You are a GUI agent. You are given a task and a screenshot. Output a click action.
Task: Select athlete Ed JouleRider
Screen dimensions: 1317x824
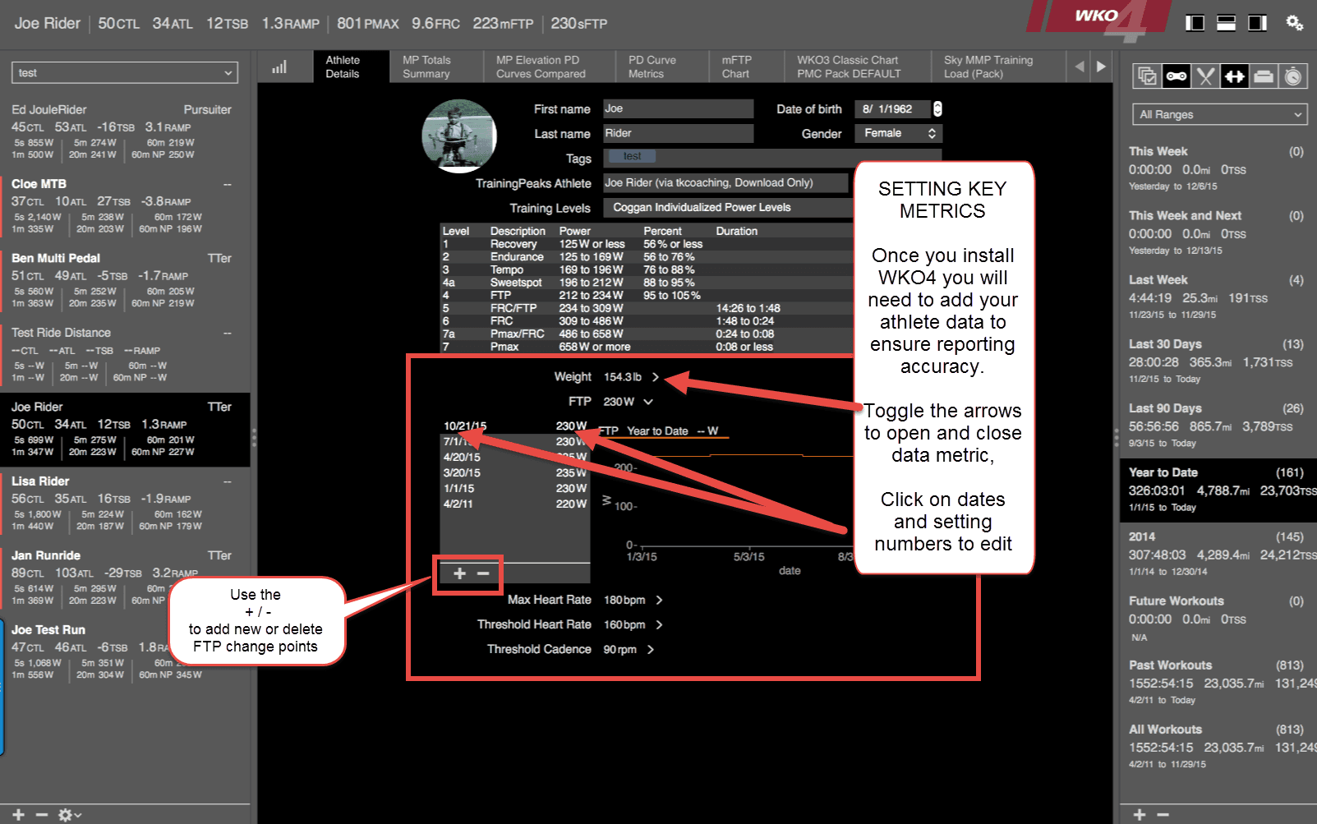tap(125, 132)
